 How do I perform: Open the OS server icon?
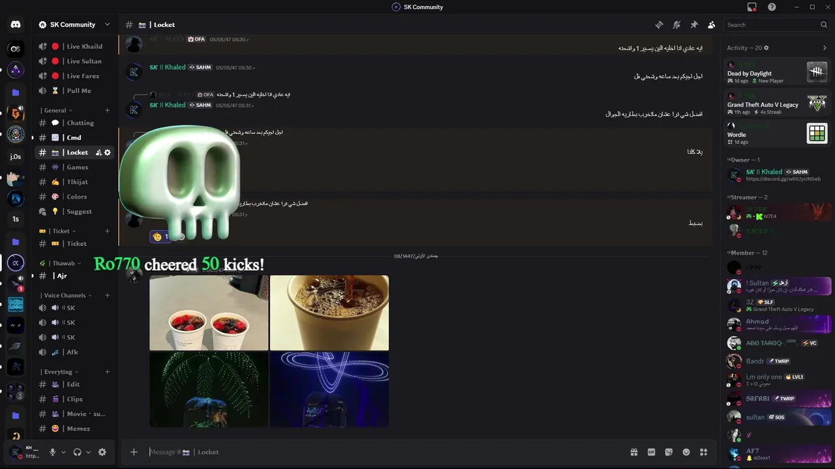pos(16,49)
